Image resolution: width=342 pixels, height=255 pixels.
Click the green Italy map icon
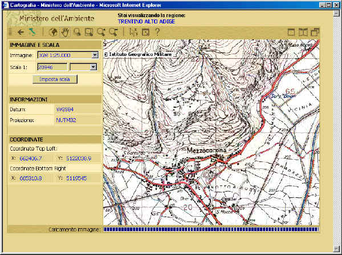(32, 32)
